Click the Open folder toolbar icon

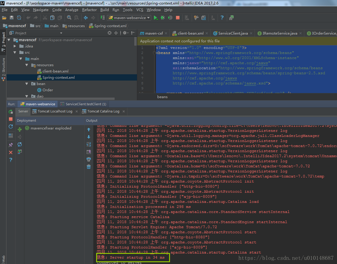point(4,18)
